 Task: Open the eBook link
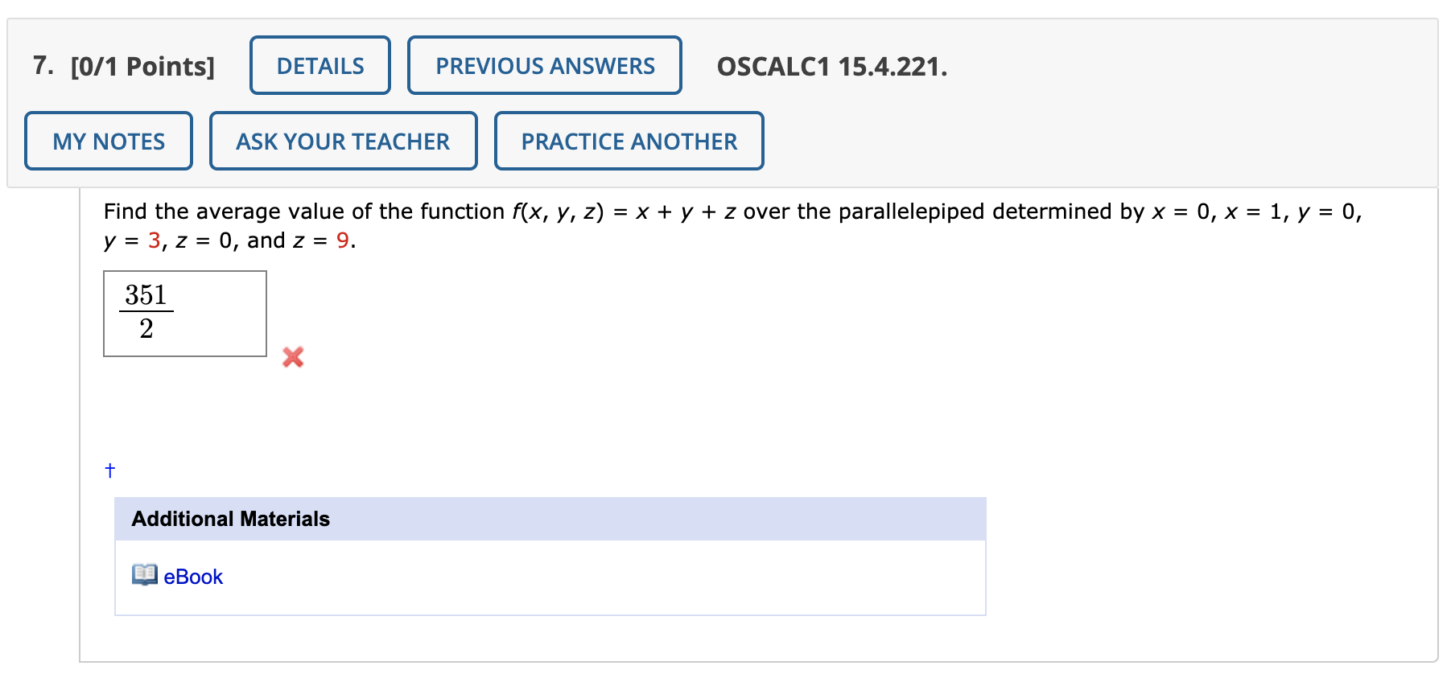click(x=193, y=577)
